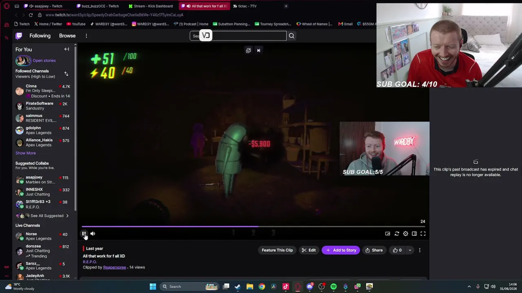Image resolution: width=522 pixels, height=293 pixels.
Task: Open Spotify from the taskbar
Action: pyautogui.click(x=334, y=286)
